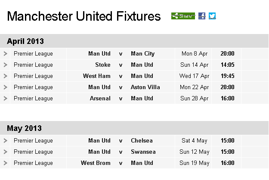Expand the Man Utd v Chelsea arrow
Viewport: 269px width, 180px height.
point(5,140)
